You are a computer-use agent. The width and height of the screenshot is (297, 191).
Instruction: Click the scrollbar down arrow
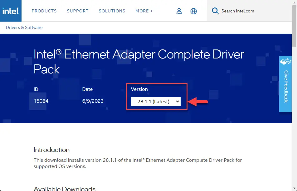pos(295,188)
